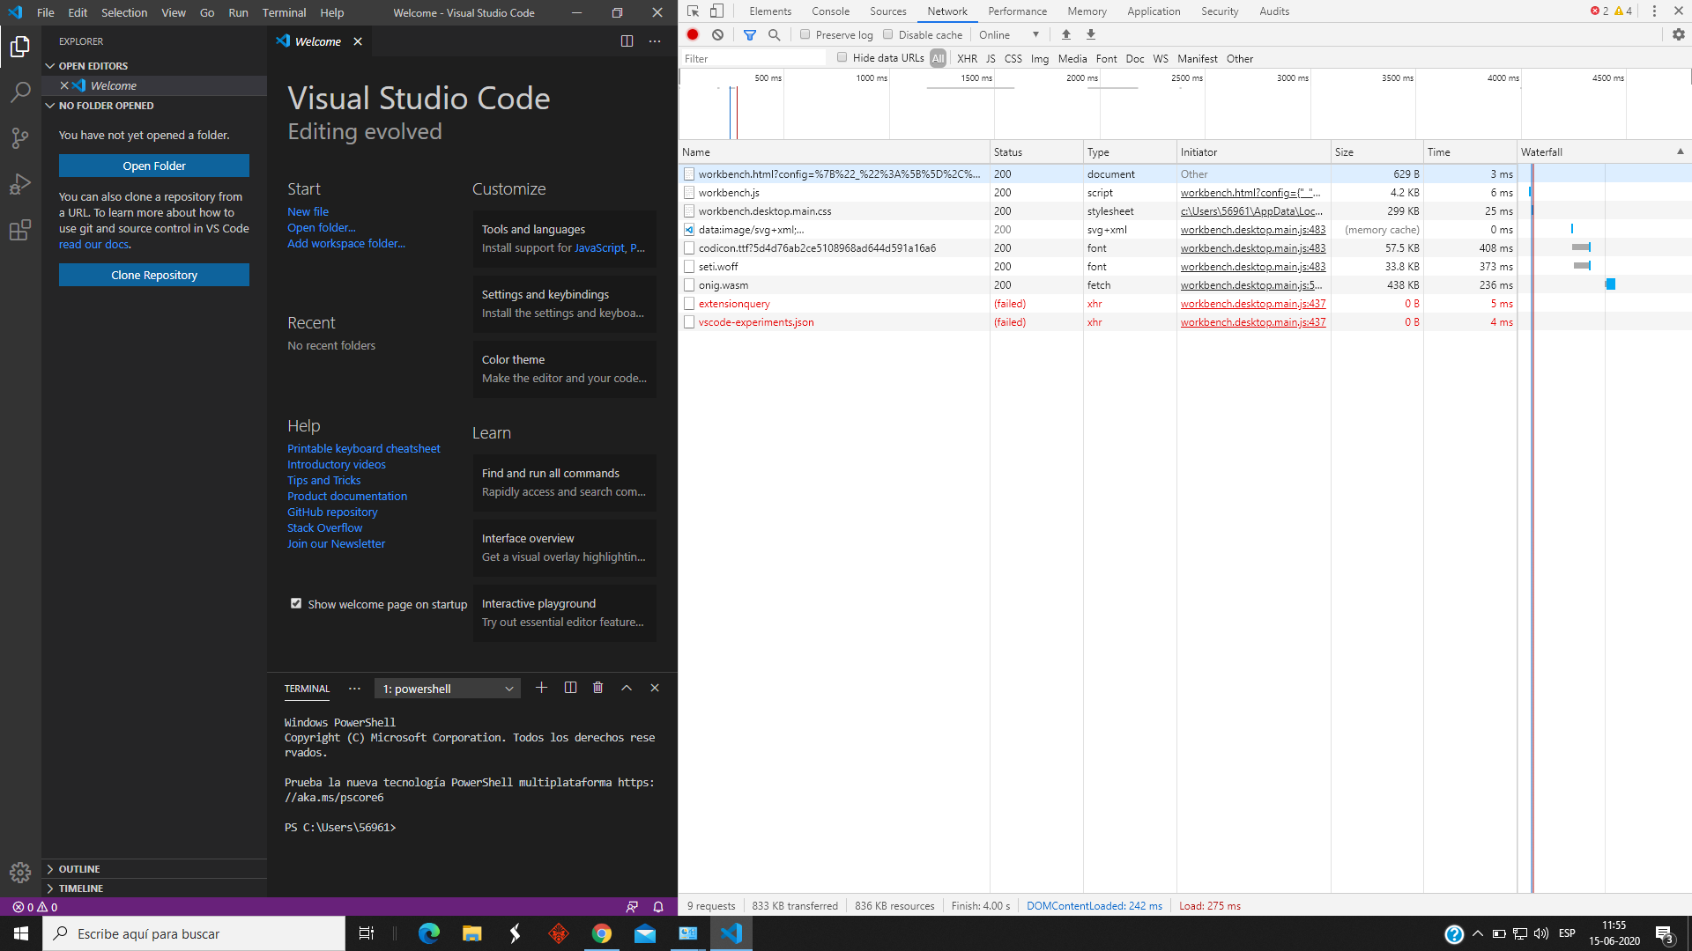Viewport: 1692px width, 951px height.
Task: Tick checkbox for onig.wasm request row
Action: [689, 285]
